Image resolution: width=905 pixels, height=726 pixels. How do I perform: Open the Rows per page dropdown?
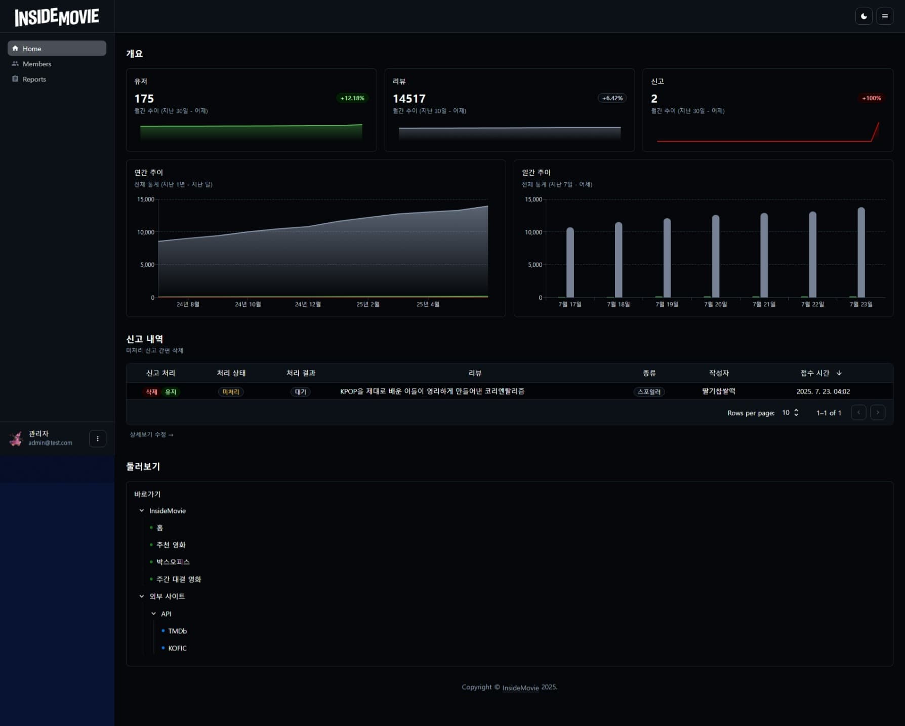click(790, 413)
